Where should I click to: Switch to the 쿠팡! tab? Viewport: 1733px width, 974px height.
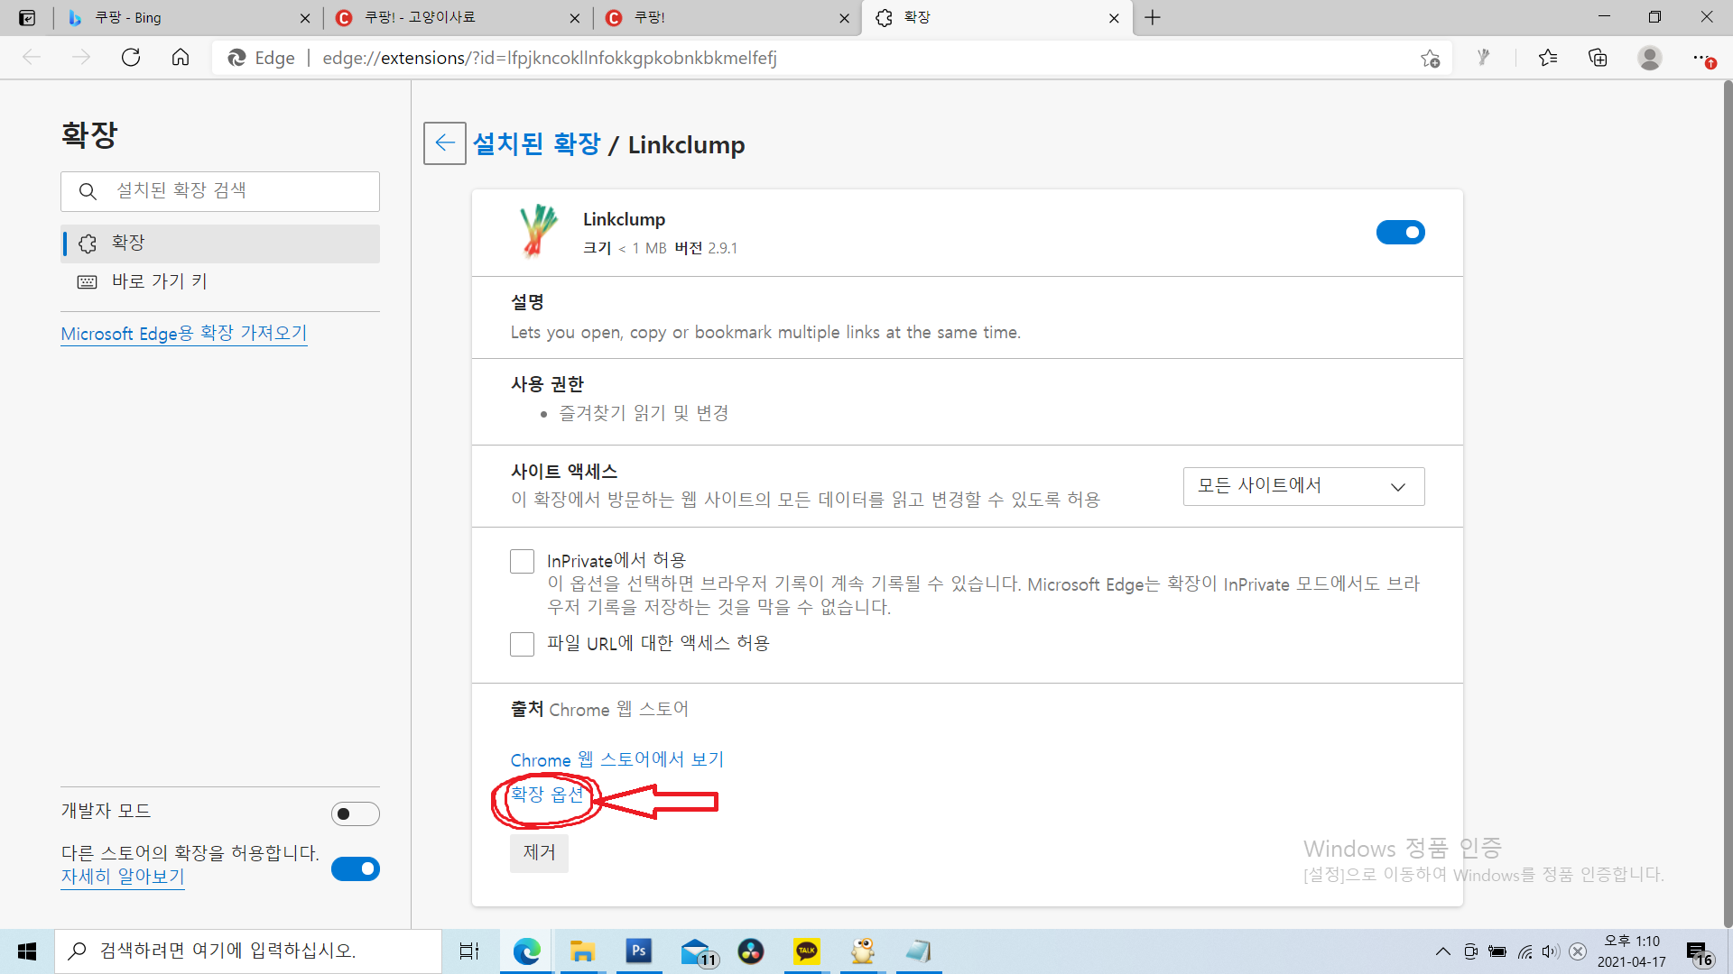click(x=727, y=18)
